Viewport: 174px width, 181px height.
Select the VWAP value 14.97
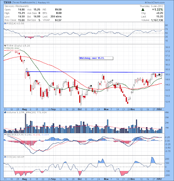58,20
